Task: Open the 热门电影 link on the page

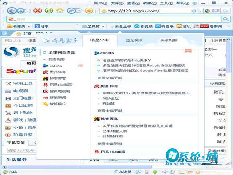Action: pos(23,98)
